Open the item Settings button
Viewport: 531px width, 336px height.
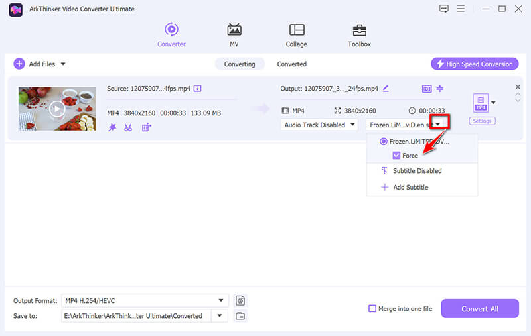coord(483,121)
